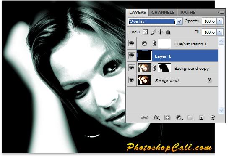Click Background copy mask link icon
The image size is (229, 157).
pyautogui.click(x=154, y=68)
